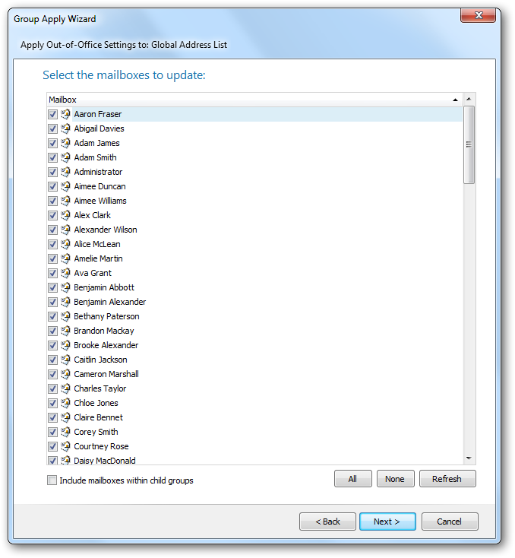
Task: Click mailbox icon beside Adam James
Action: pyautogui.click(x=65, y=143)
